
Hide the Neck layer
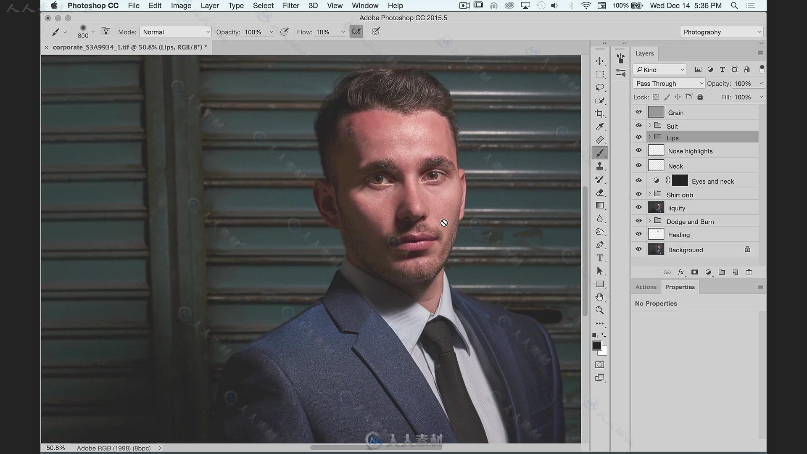click(x=638, y=165)
